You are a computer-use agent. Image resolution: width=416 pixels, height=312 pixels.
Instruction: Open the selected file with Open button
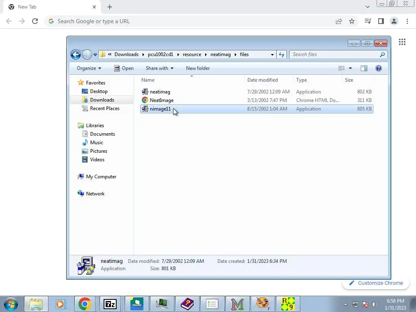point(124,68)
